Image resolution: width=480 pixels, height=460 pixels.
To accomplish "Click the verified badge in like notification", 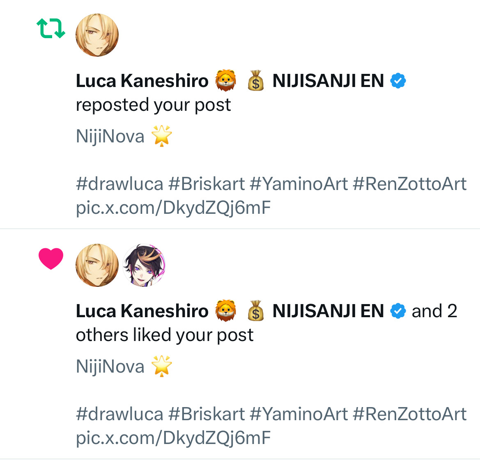I will [x=398, y=311].
